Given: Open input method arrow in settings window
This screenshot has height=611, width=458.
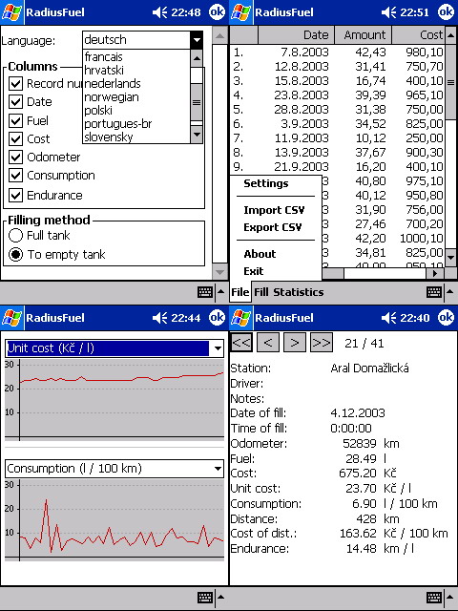Looking at the screenshot, I should (x=220, y=292).
